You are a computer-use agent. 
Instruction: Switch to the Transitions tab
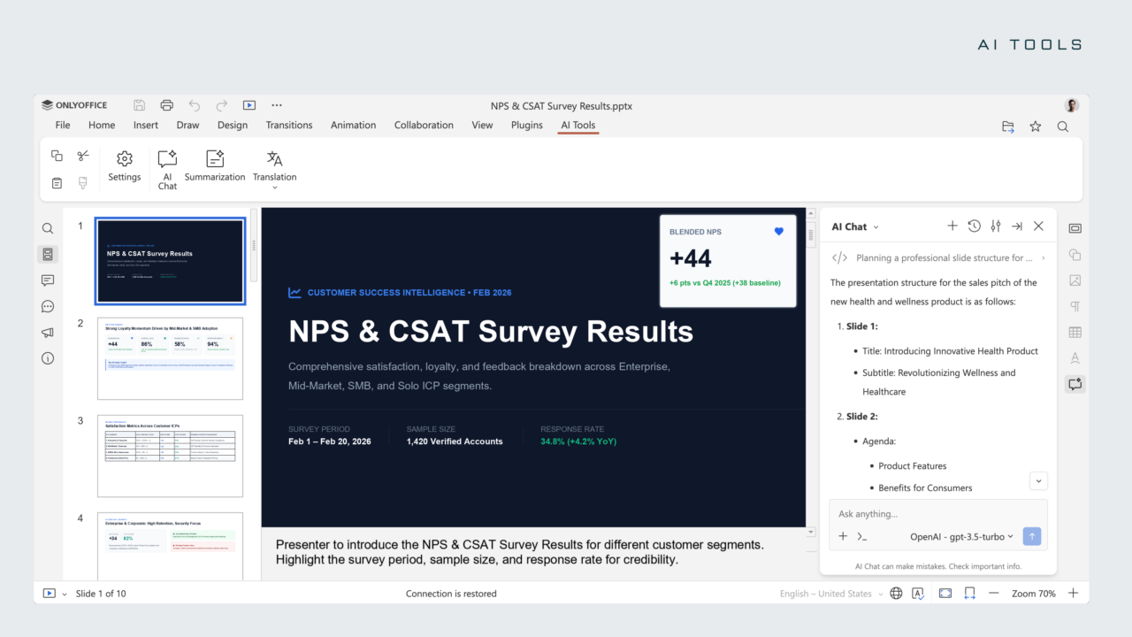tap(289, 126)
